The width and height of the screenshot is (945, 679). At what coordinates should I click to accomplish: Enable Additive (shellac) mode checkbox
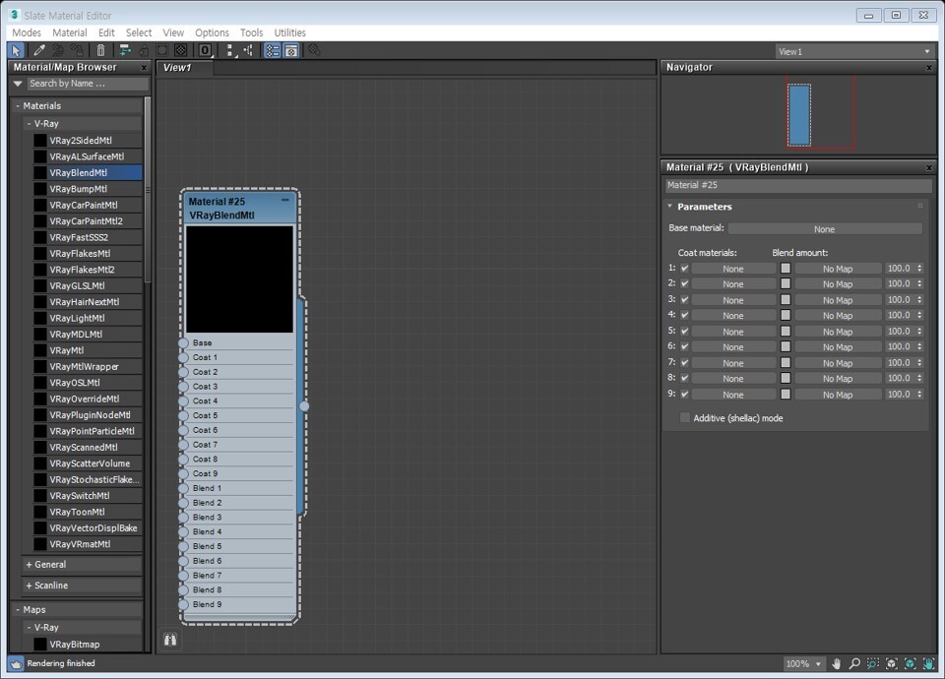[x=685, y=417]
